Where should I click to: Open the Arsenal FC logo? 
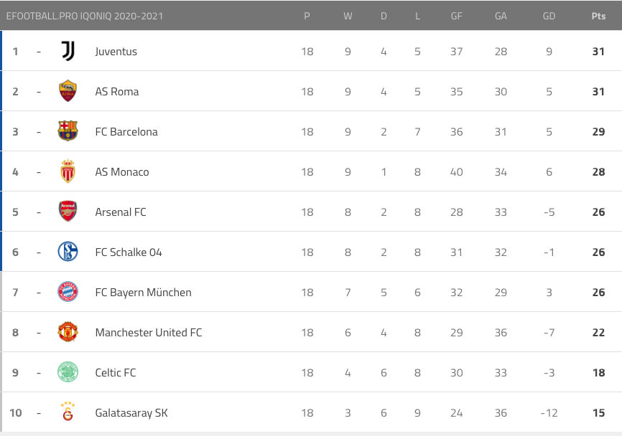click(68, 212)
